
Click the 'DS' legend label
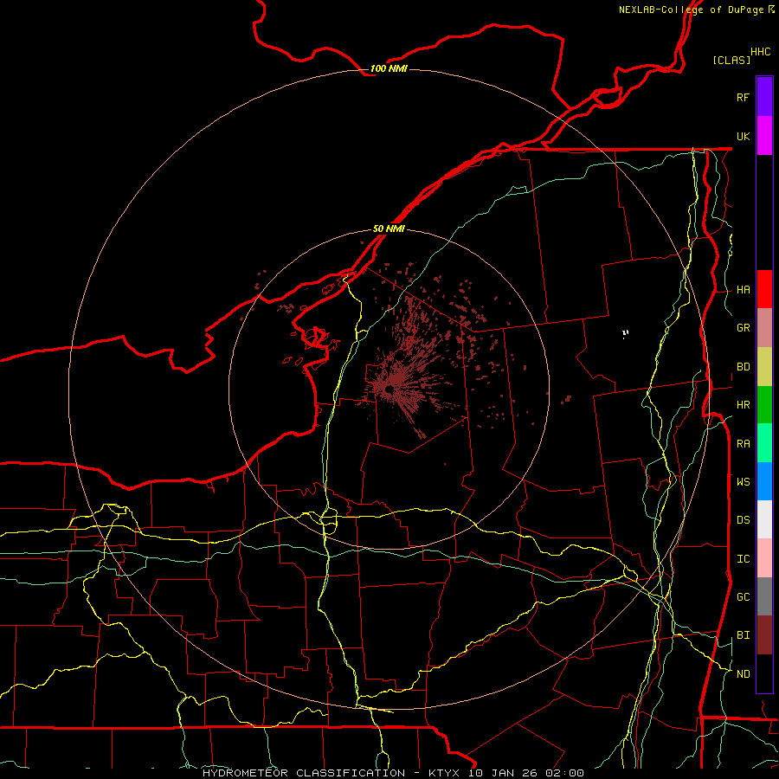point(743,520)
